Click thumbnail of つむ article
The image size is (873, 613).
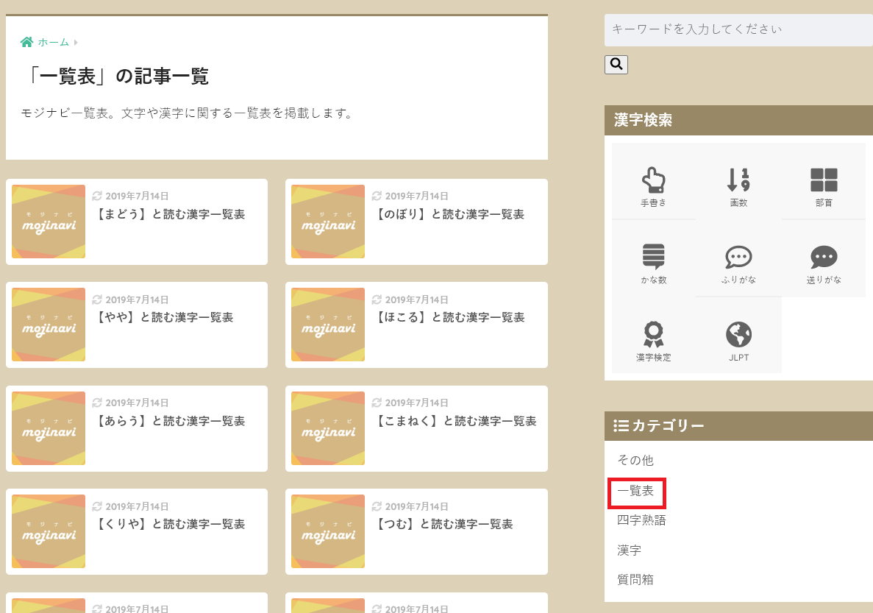(x=328, y=531)
